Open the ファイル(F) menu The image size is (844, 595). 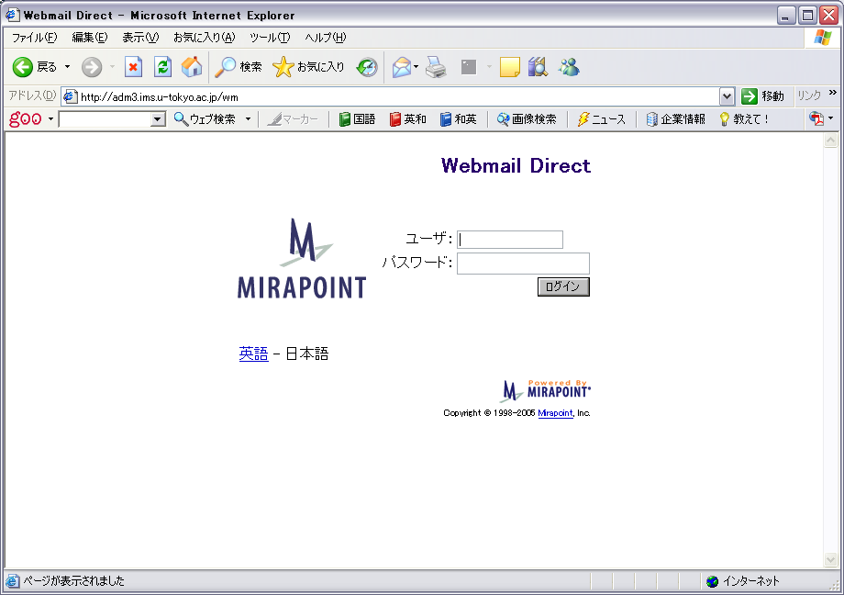[x=35, y=37]
